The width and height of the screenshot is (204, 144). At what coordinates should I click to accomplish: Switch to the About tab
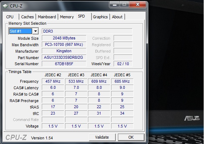click(117, 17)
